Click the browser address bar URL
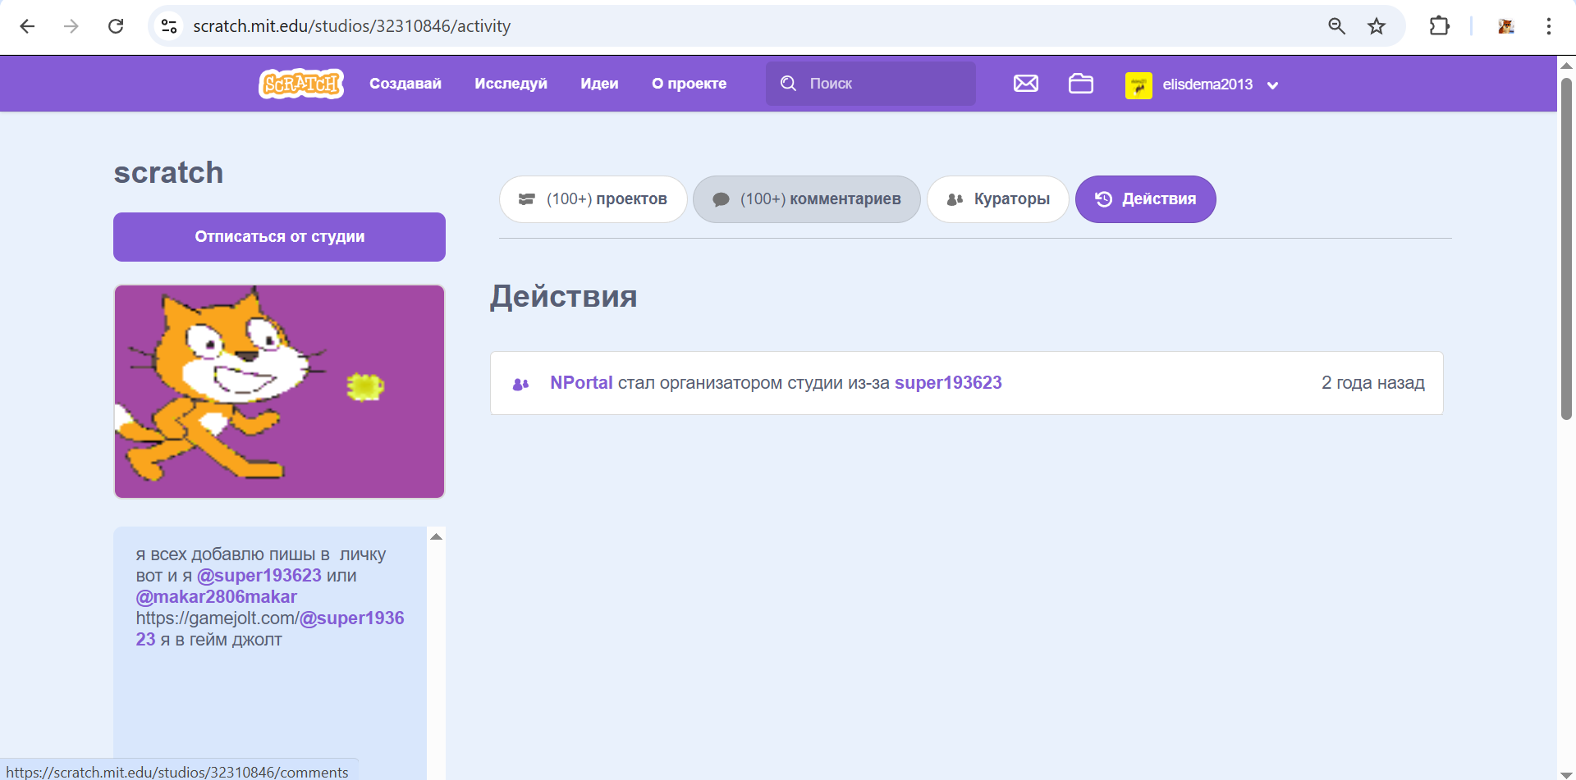Viewport: 1576px width, 780px height. pyautogui.click(x=351, y=26)
